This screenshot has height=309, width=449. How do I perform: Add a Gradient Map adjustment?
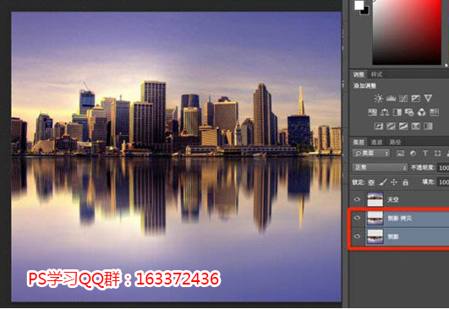click(x=428, y=126)
